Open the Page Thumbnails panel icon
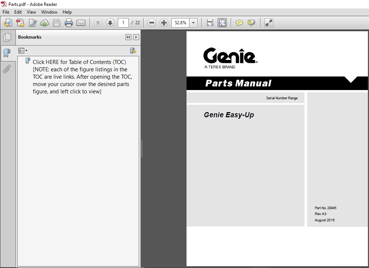369x268 pixels. [x=7, y=37]
